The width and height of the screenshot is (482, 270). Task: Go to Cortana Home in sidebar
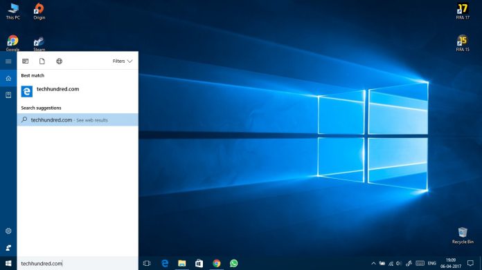(8, 79)
